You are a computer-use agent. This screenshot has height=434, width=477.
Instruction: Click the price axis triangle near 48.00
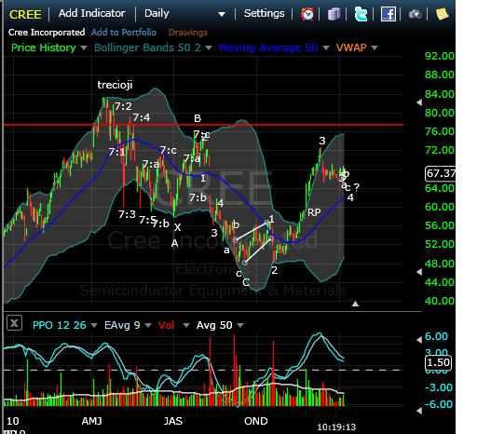coord(419,272)
